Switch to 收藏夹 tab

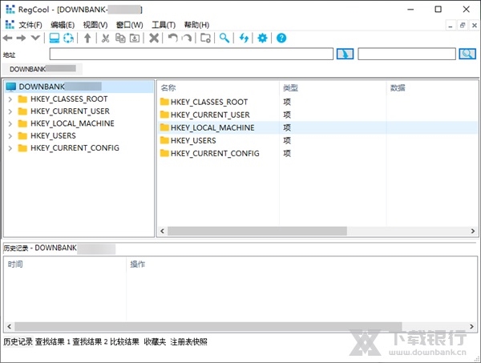pyautogui.click(x=155, y=341)
